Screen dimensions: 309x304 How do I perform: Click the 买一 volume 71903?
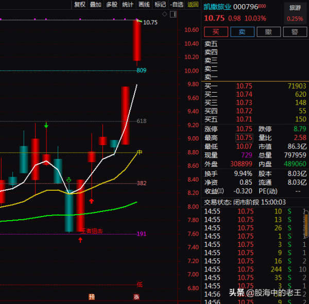[x=297, y=86]
